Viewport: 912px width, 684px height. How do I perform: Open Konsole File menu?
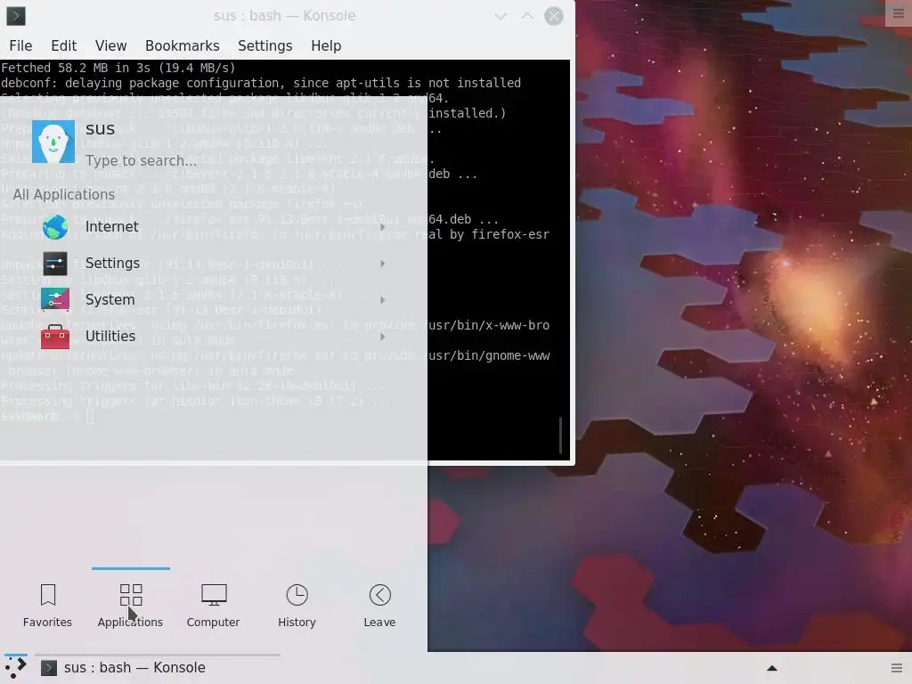(x=21, y=46)
